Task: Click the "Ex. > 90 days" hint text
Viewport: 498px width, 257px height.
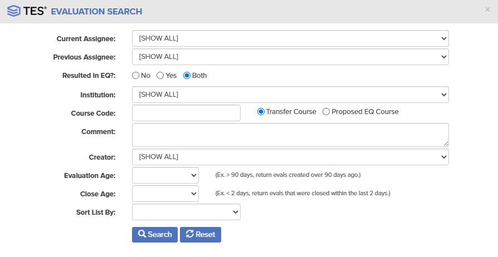Action: click(x=288, y=175)
